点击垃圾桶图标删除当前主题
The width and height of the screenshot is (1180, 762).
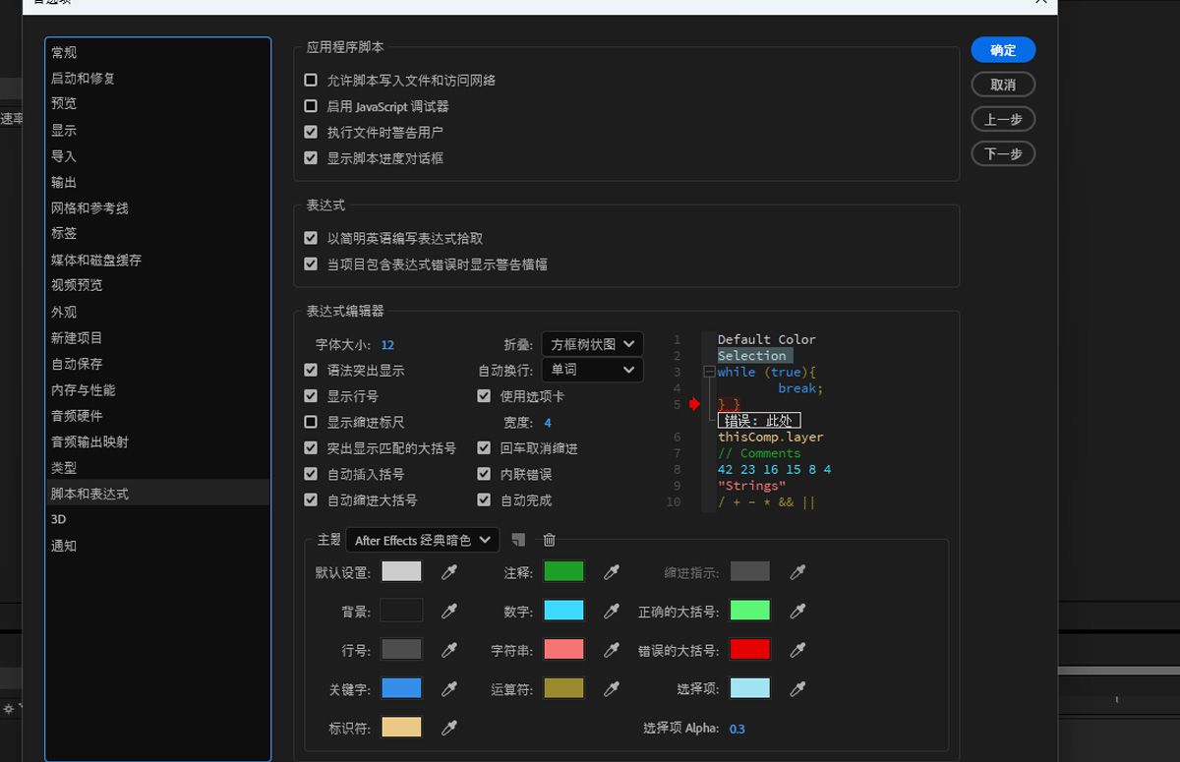coord(549,539)
